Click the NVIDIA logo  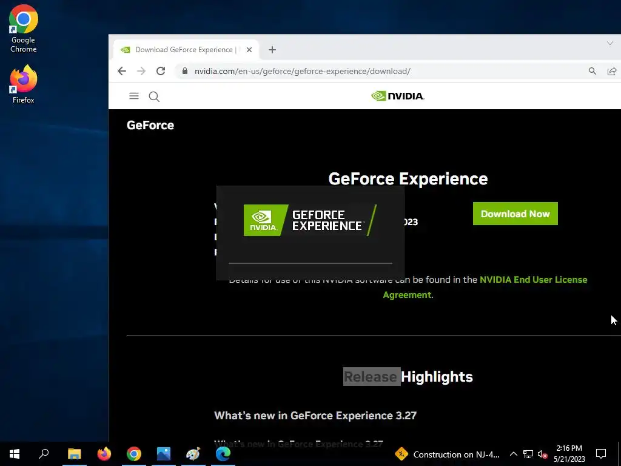tap(398, 96)
